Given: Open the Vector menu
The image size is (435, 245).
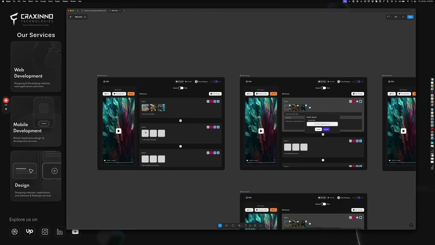Looking at the screenshot, I should coord(50,1).
